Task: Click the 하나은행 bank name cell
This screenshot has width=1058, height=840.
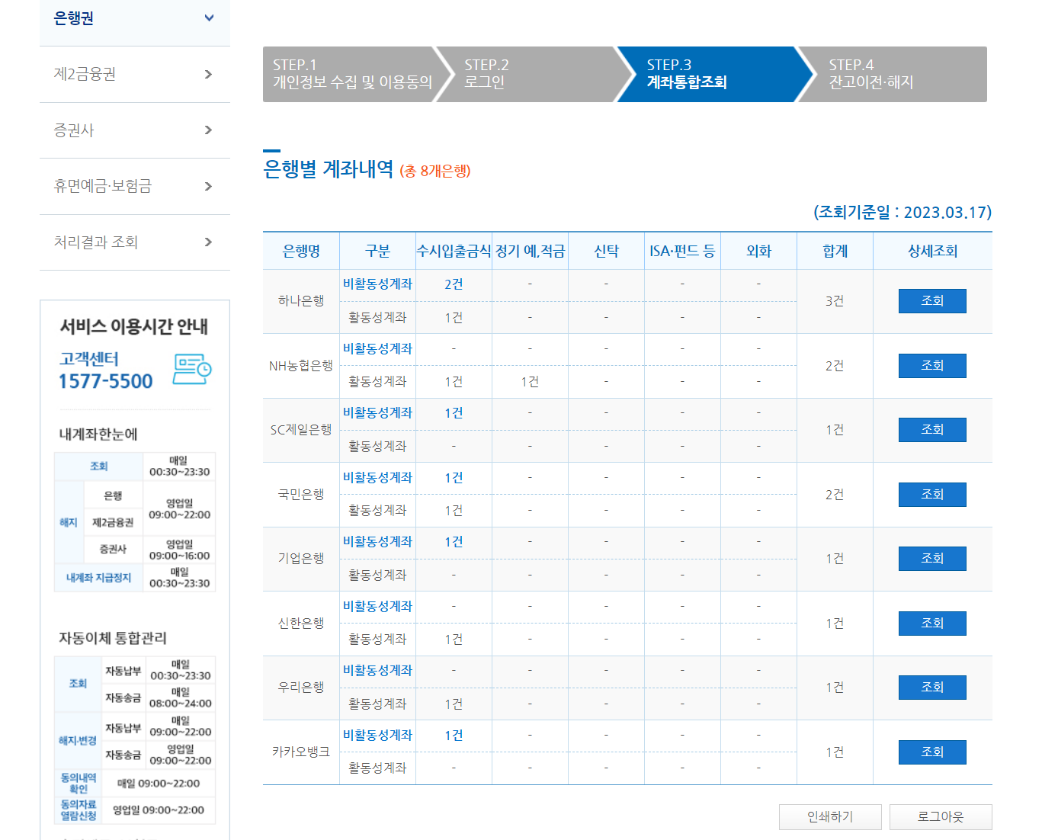Action: [x=301, y=301]
